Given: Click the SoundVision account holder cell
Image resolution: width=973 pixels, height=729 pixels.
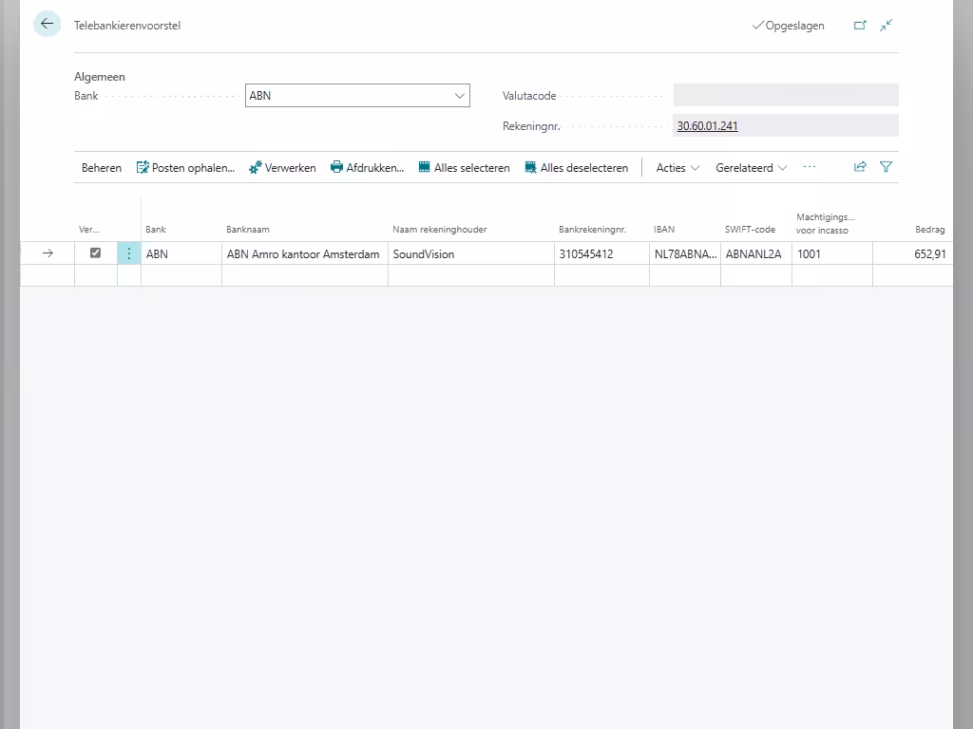Looking at the screenshot, I should [469, 254].
